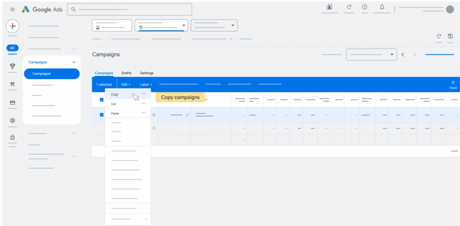
Task: Open the Goals trophy icon in sidebar
Action: pos(13,66)
